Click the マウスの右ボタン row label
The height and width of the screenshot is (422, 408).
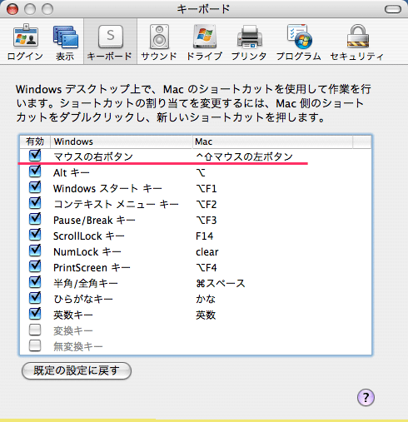(93, 156)
